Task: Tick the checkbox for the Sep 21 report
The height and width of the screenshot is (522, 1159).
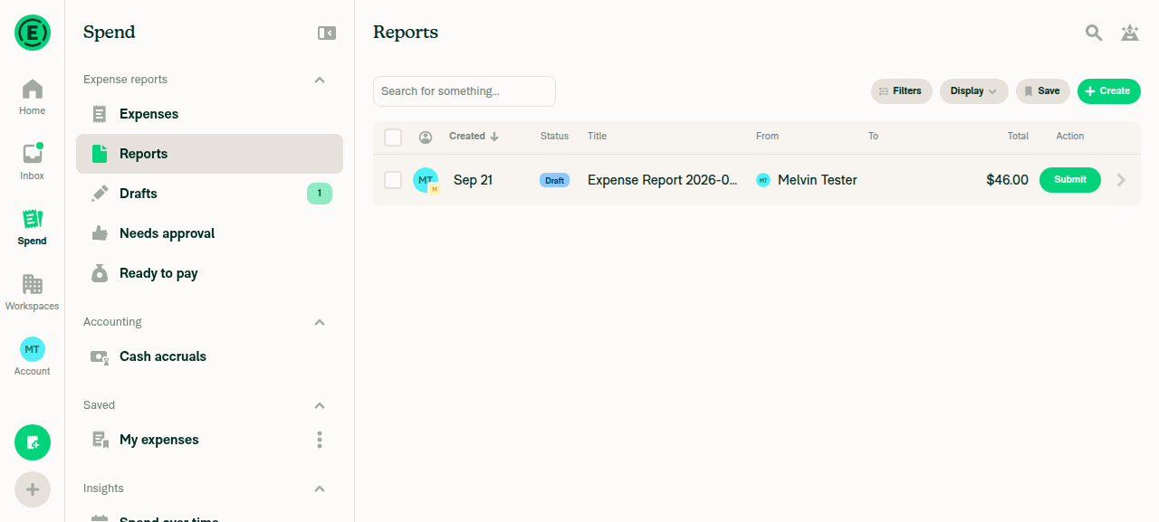Action: click(393, 180)
